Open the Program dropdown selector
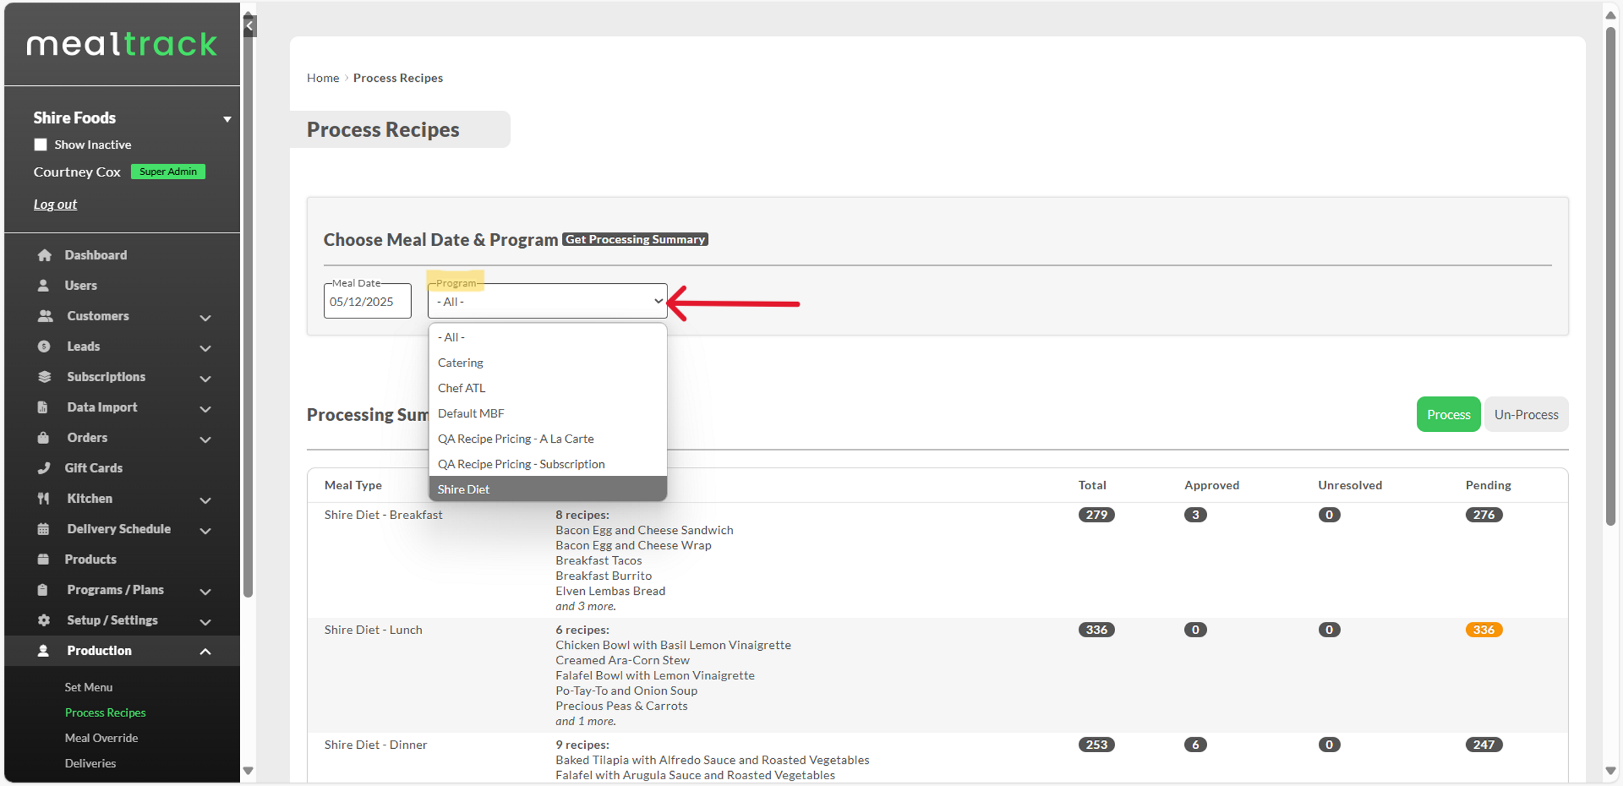The image size is (1623, 786). [547, 301]
